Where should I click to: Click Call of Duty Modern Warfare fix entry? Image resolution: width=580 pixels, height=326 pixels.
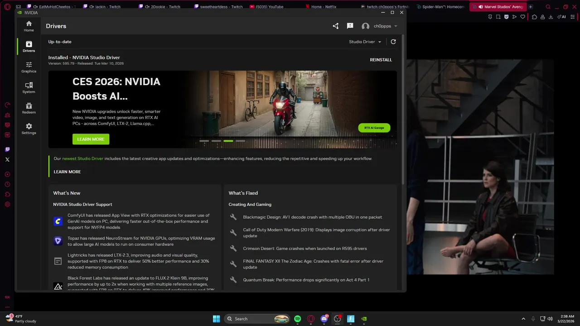[316, 233]
